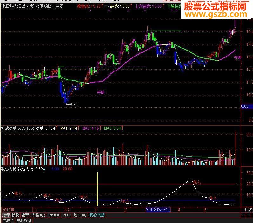Choose the SZCCI indicator tab

tap(66, 215)
